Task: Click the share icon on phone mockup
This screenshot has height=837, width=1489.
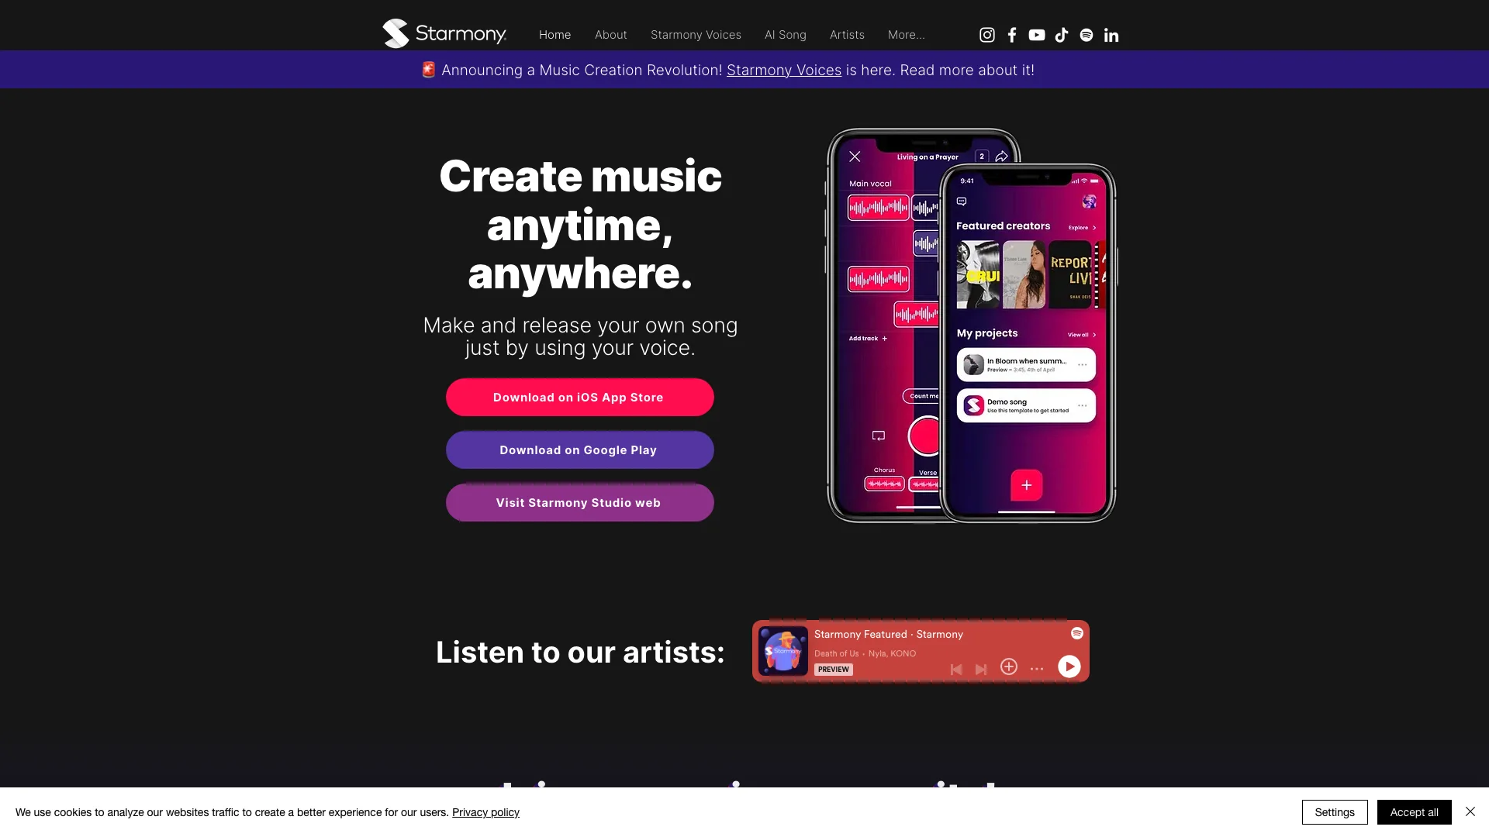Action: tap(1000, 157)
